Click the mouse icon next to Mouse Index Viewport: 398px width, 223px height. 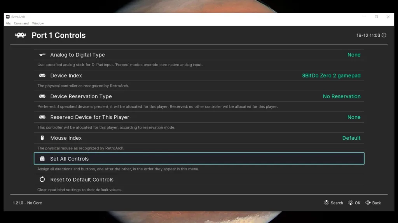(43, 138)
